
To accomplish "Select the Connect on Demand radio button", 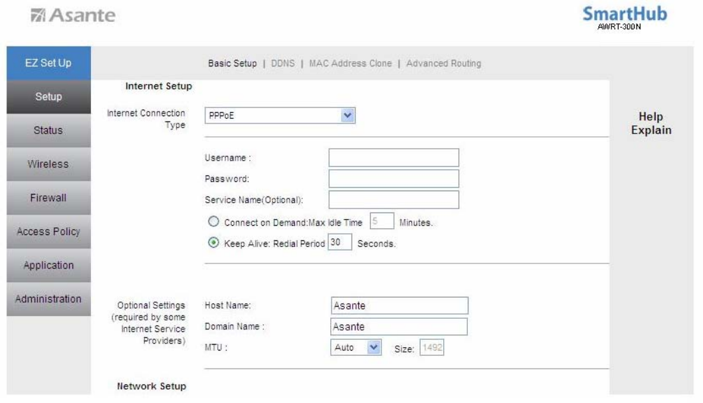I will click(213, 222).
